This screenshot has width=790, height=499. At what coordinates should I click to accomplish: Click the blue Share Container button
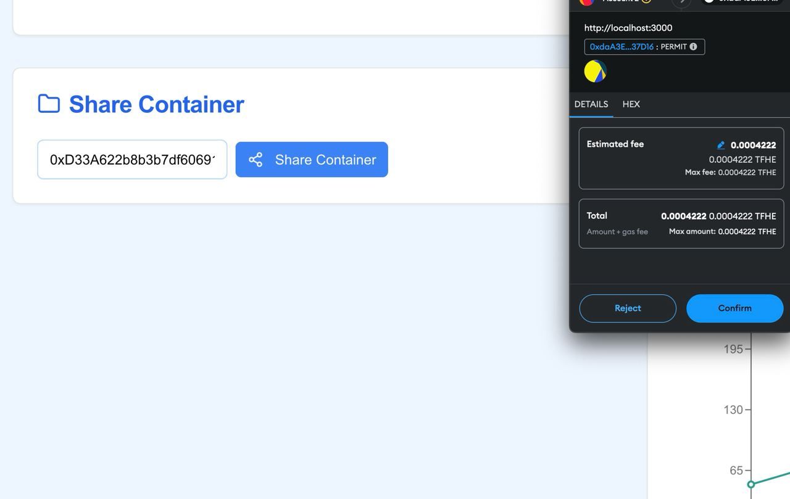point(312,160)
